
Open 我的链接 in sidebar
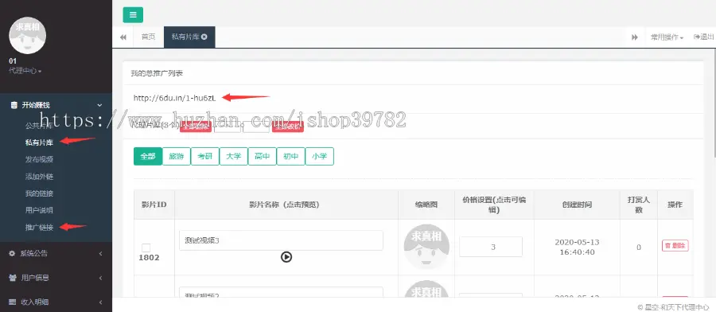tap(39, 193)
